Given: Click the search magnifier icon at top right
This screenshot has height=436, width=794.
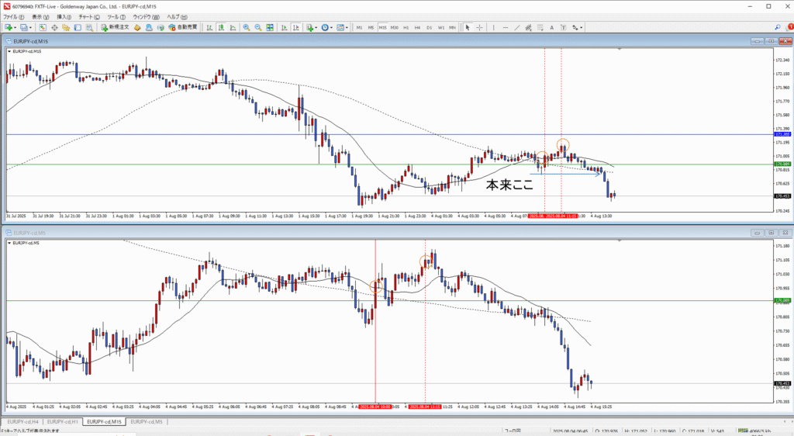Looking at the screenshot, I should pyautogui.click(x=777, y=27).
